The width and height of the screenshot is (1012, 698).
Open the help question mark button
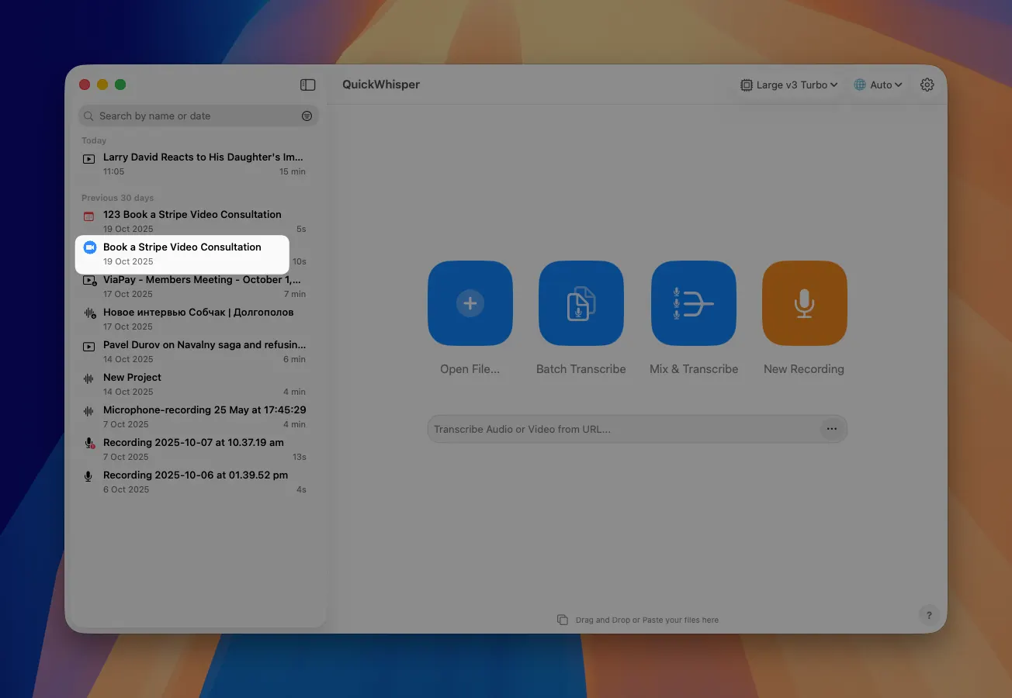coord(929,615)
